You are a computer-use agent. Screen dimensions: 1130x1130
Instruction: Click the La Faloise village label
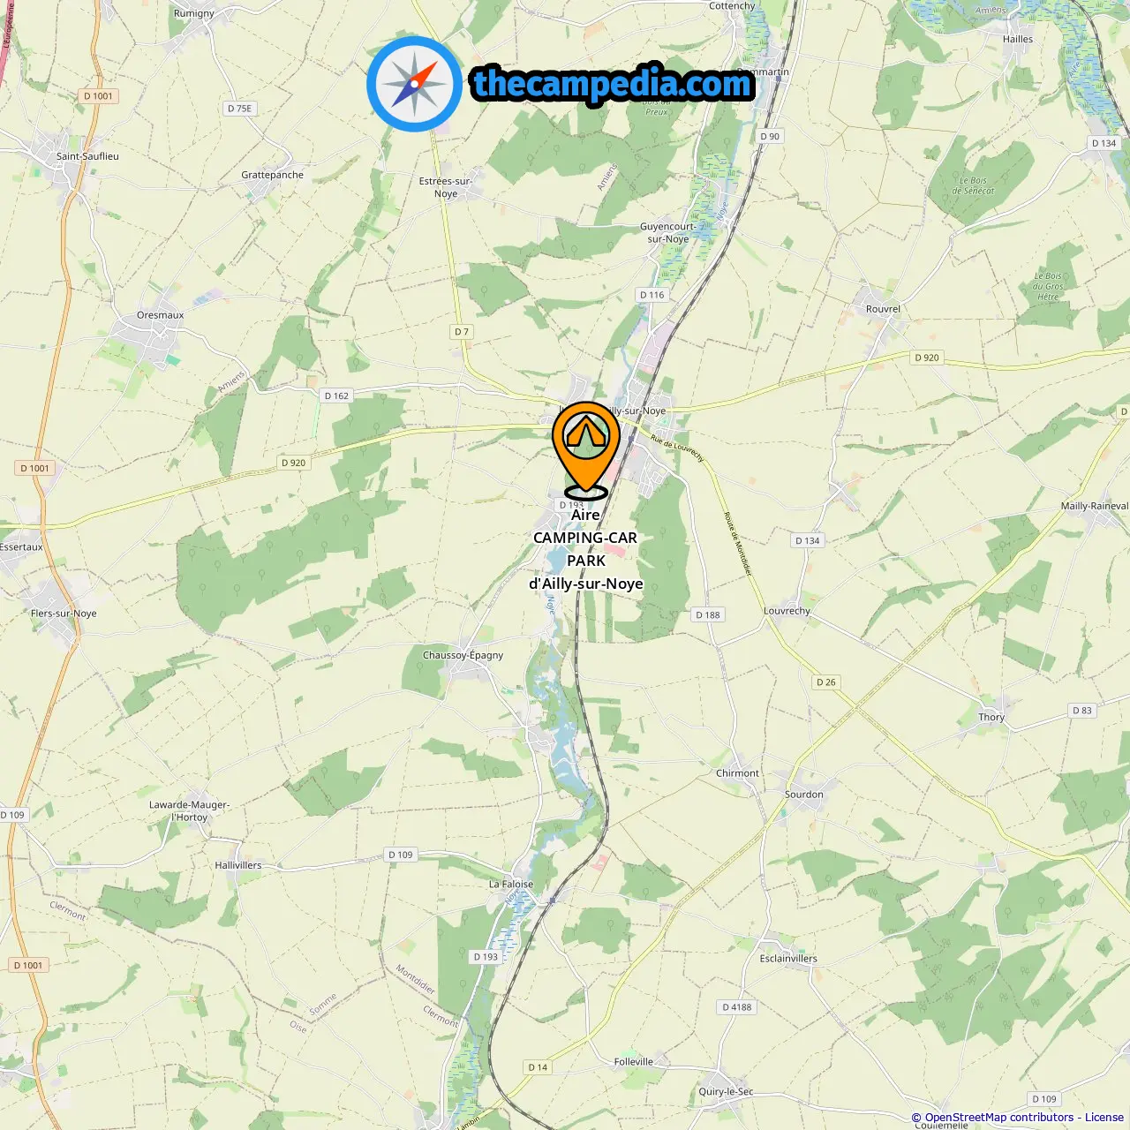point(511,884)
